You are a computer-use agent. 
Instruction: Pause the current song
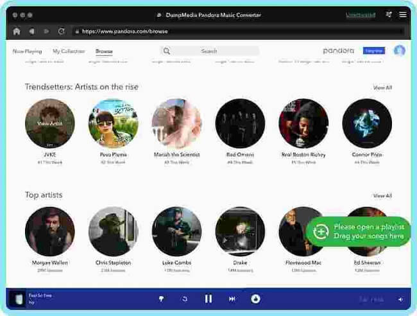(208, 299)
